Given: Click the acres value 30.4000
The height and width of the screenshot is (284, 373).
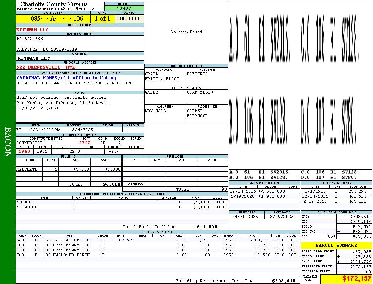Looking at the screenshot, I should point(129,18).
